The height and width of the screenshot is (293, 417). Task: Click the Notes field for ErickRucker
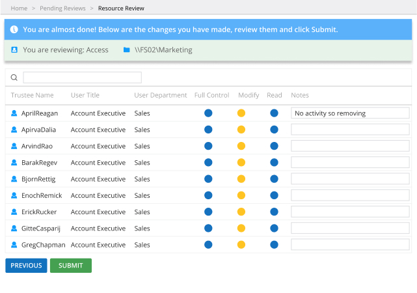[x=350, y=212]
